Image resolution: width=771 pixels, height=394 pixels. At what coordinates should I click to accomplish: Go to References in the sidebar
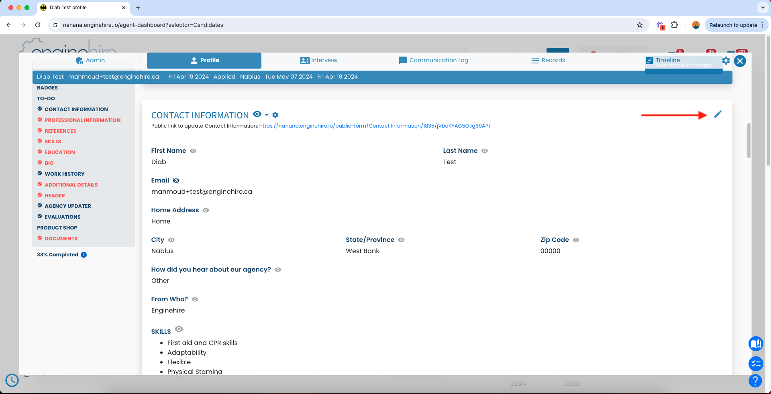(60, 131)
